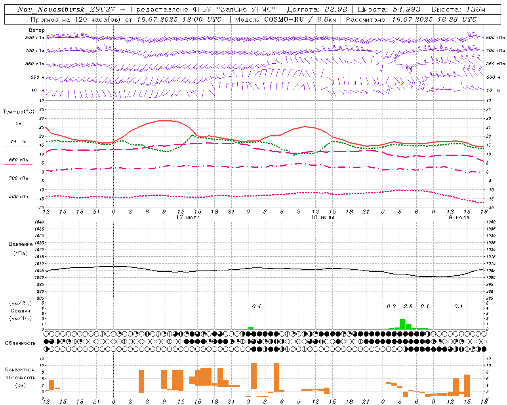
Task: Select the text Прогноз на 120 часа(ов)
Action: tap(76, 19)
